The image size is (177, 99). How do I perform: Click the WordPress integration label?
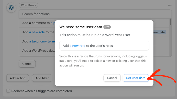click(28, 5)
